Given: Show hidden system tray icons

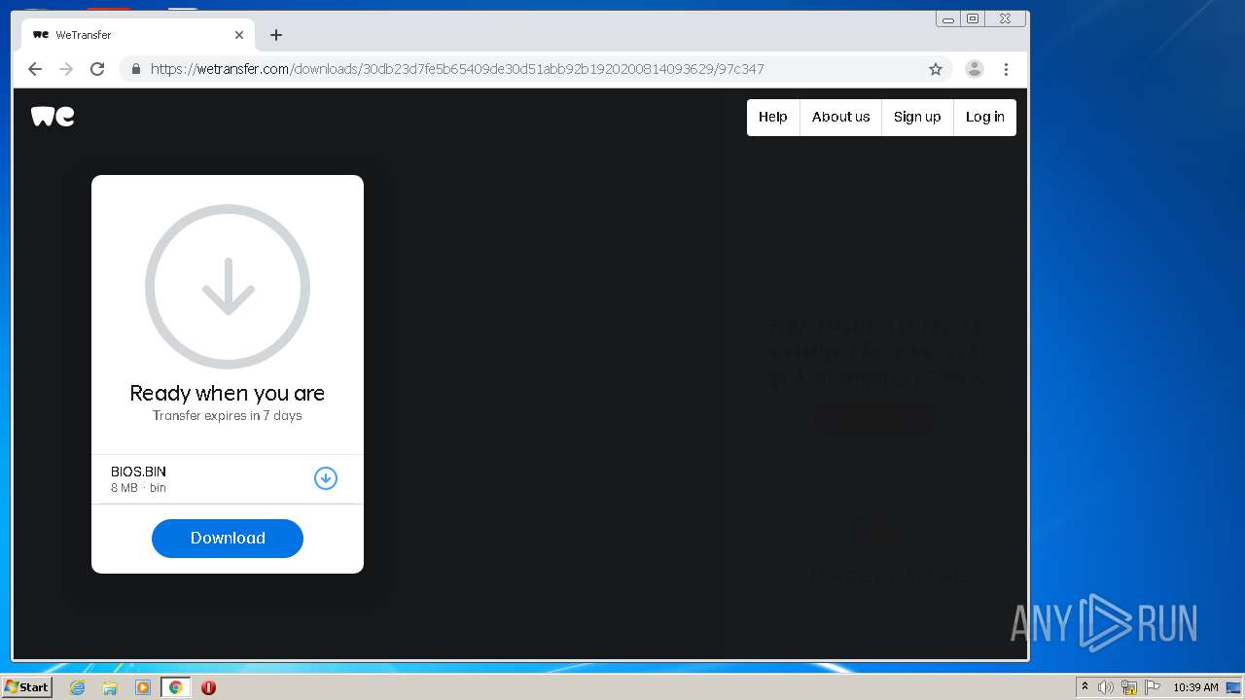Looking at the screenshot, I should pos(1085,687).
